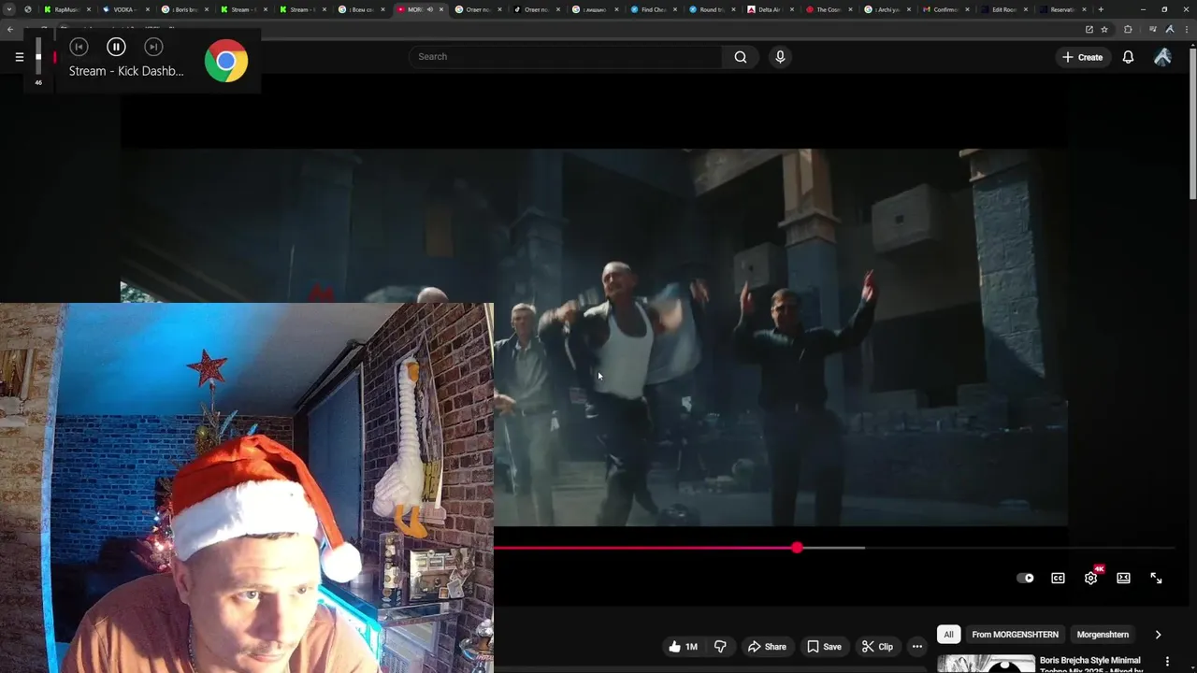
Task: Open the Chrome tab search dropdown
Action: point(8,9)
